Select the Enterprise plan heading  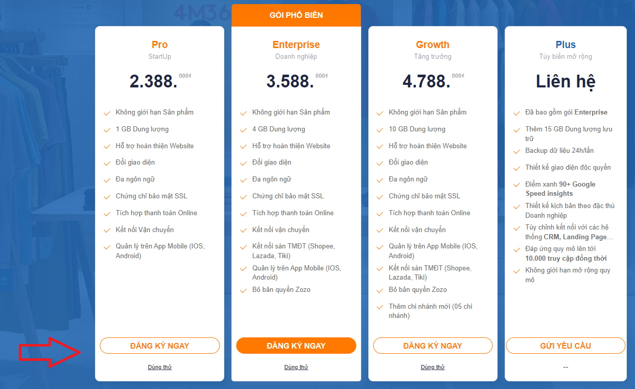[x=296, y=44]
